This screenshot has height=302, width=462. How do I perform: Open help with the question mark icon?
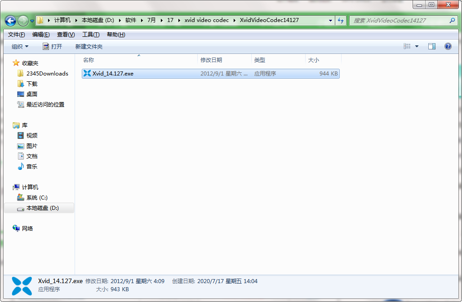448,46
